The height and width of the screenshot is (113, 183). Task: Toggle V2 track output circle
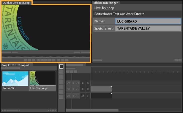88,83
